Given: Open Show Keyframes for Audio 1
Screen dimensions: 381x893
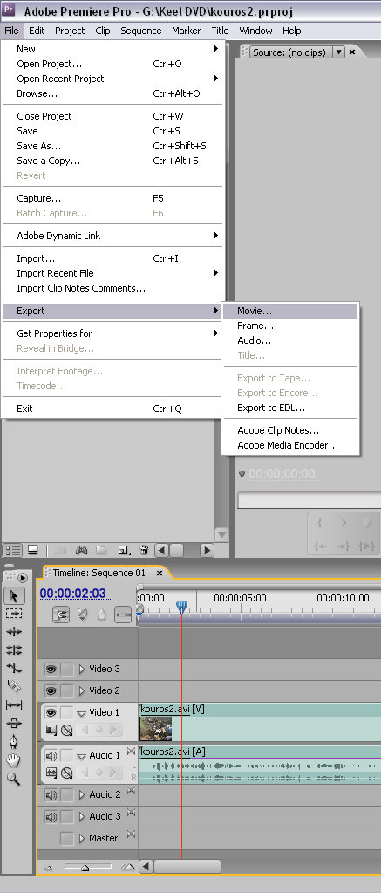Looking at the screenshot, I should coord(67,773).
